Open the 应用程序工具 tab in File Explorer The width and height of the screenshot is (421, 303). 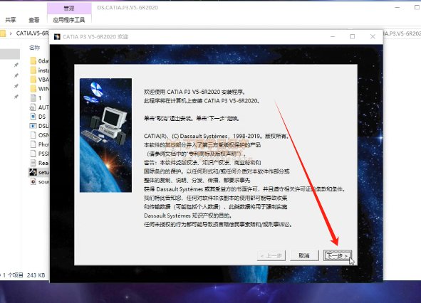click(68, 20)
